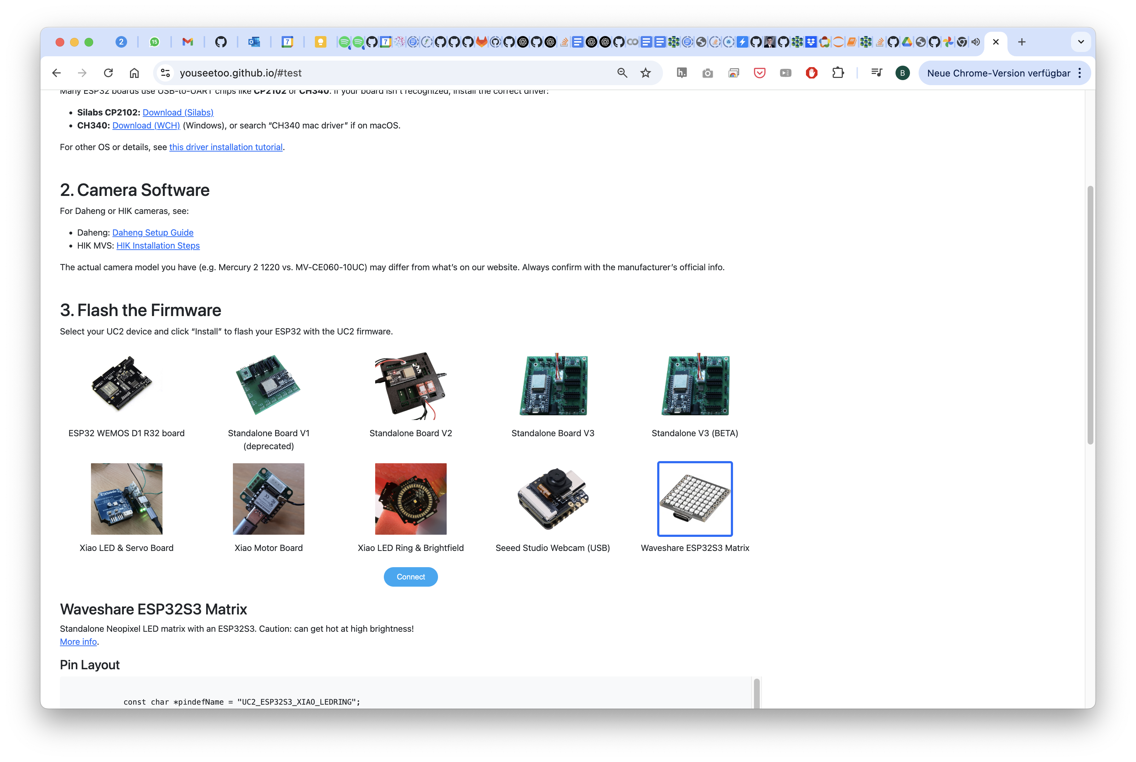This screenshot has height=762, width=1136.
Task: Open the extensions puzzle icon
Action: click(x=837, y=73)
